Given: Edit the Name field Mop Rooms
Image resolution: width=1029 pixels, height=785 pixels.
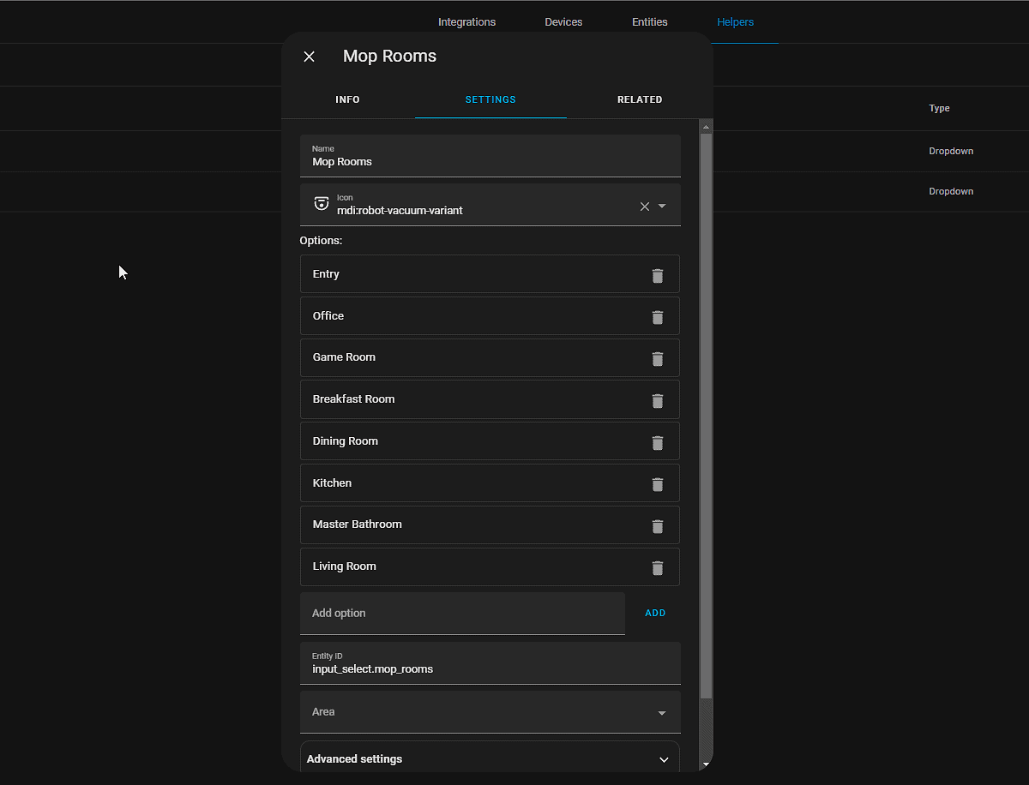Looking at the screenshot, I should pyautogui.click(x=490, y=156).
